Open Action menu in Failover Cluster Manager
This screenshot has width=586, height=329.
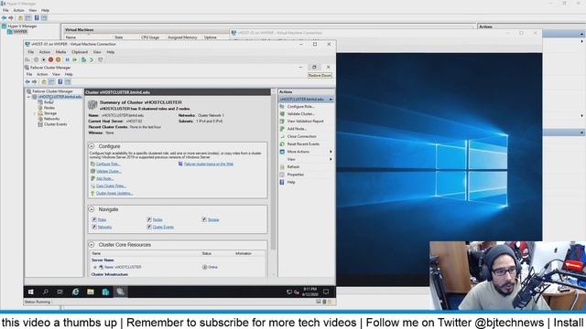click(x=42, y=74)
